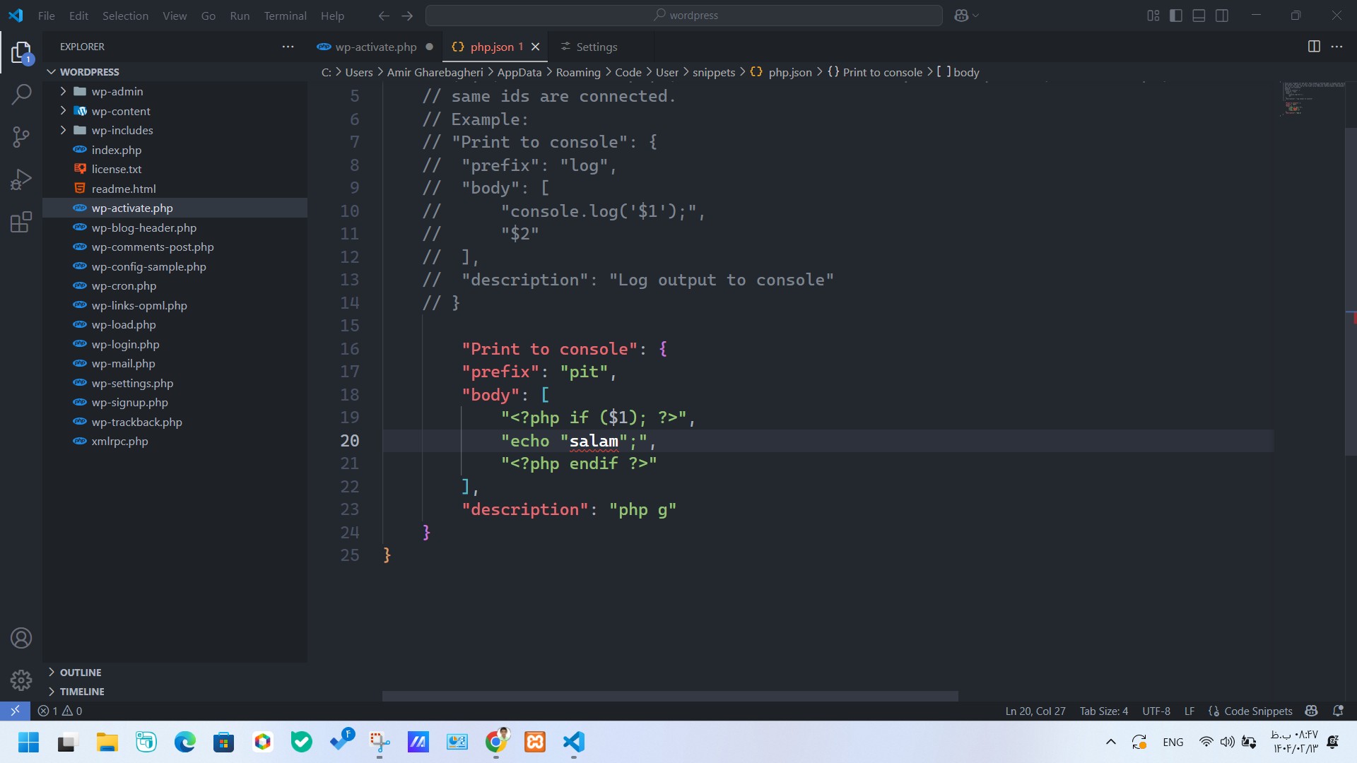This screenshot has width=1357, height=763.
Task: Toggle the secondary side bar visibility
Action: [1222, 16]
